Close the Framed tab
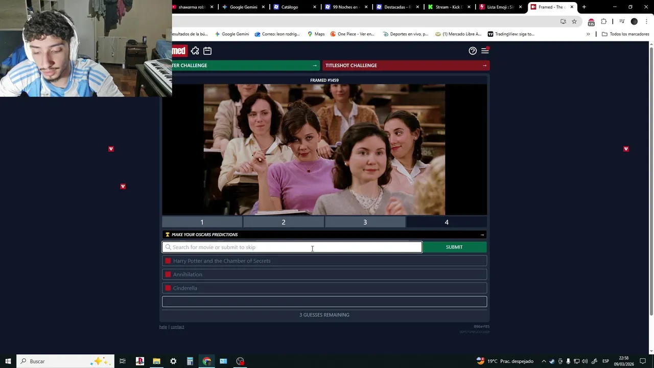Viewport: 654px width, 368px height. 572,7
